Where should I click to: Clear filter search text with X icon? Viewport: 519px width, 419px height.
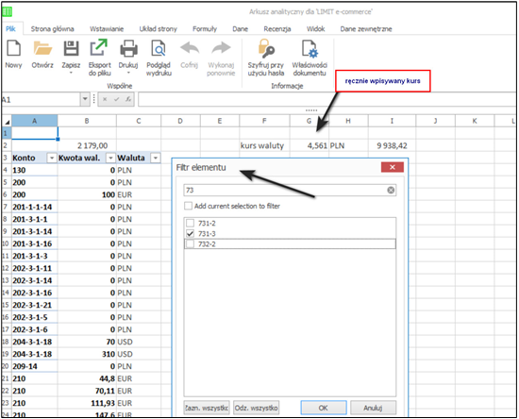click(x=391, y=190)
